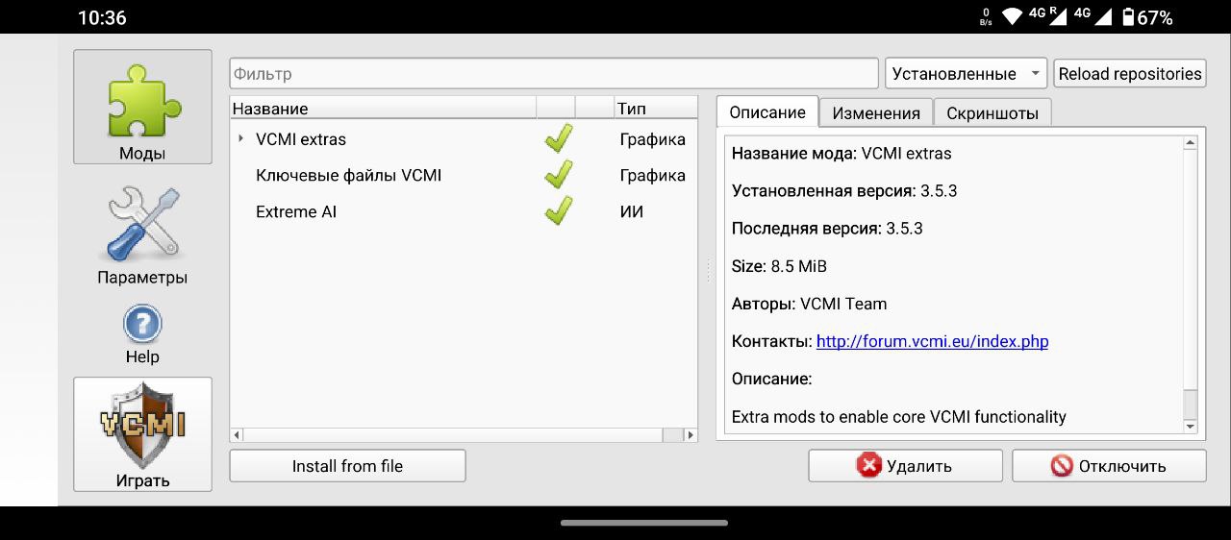The height and width of the screenshot is (540, 1231).
Task: Click green checkmark for Ключевые файлы VCMI
Action: pos(558,175)
